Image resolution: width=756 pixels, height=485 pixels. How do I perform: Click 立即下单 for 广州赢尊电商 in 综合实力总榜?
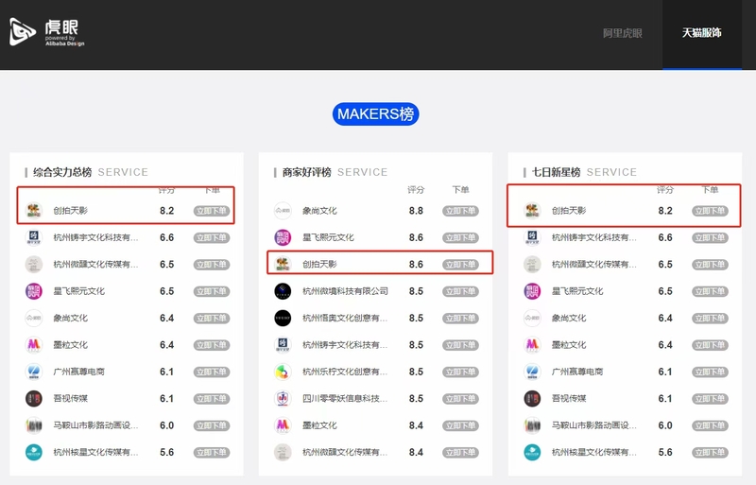pos(212,372)
